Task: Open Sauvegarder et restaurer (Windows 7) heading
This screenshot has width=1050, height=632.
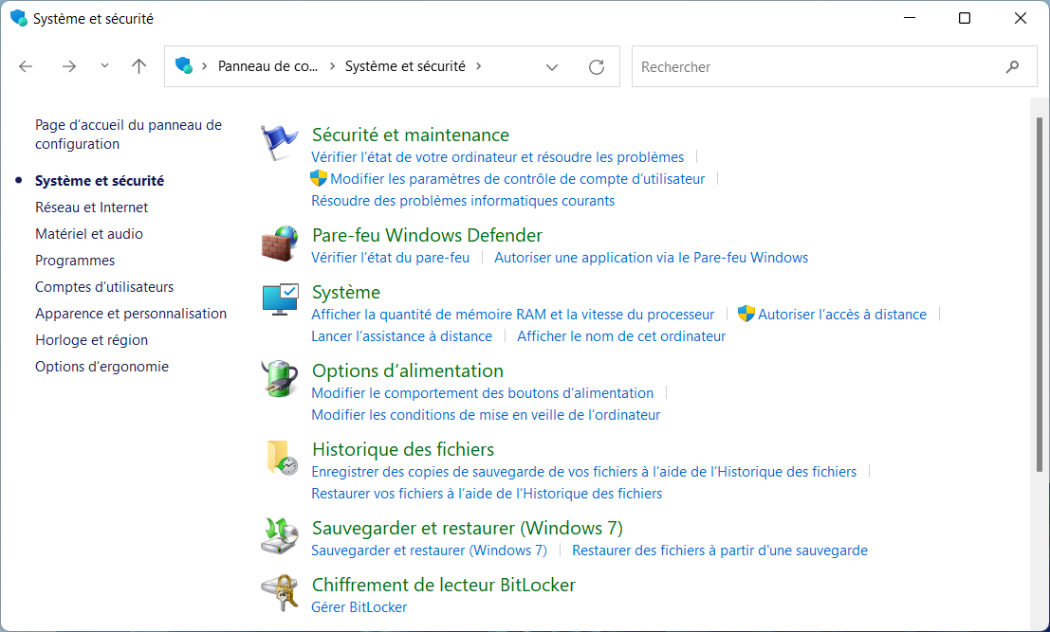Action: (x=468, y=528)
